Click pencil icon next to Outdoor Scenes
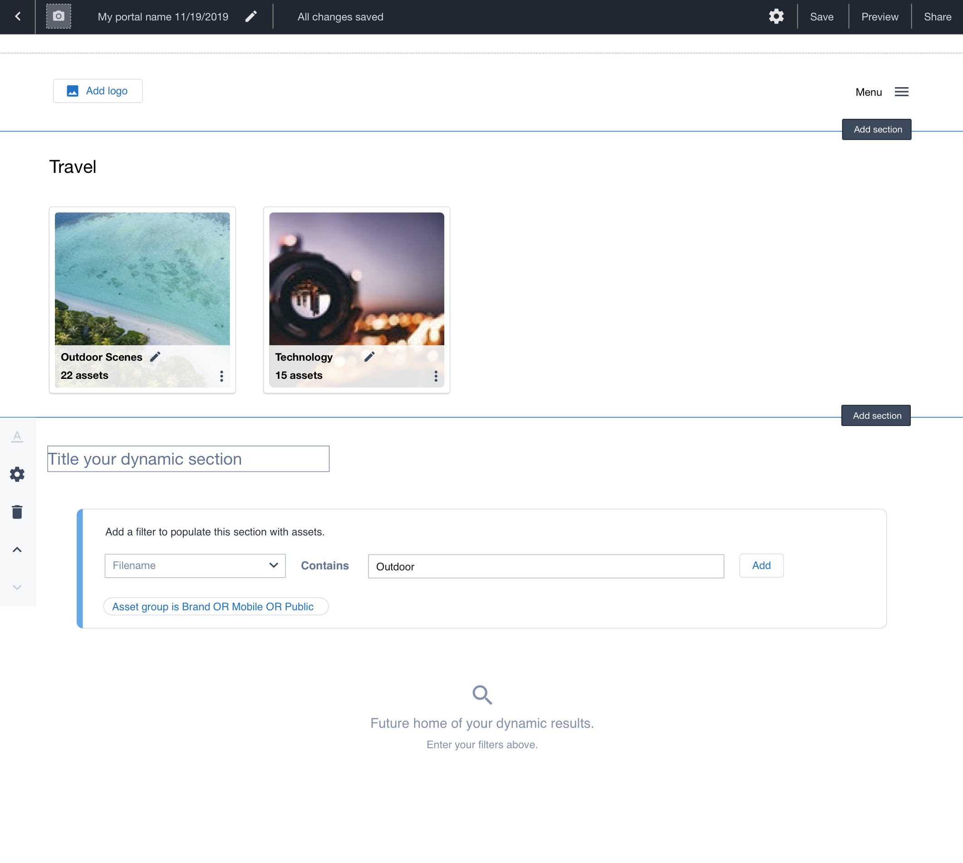The height and width of the screenshot is (863, 963). pos(155,357)
